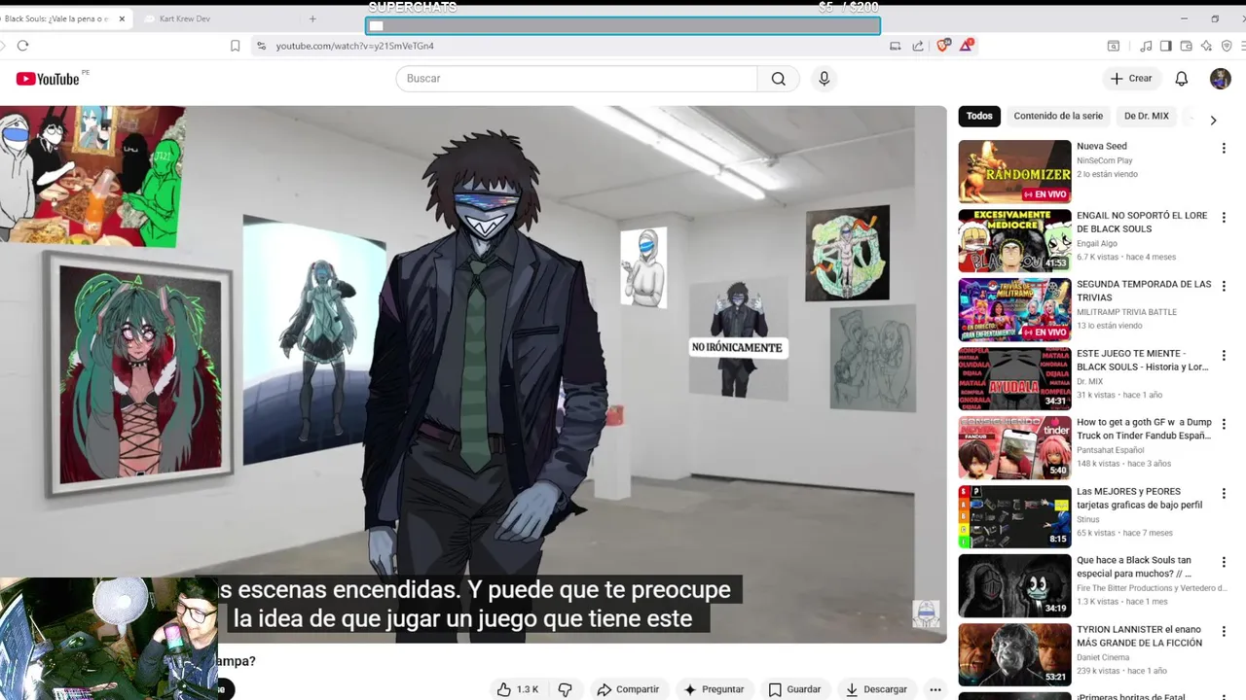Open more actions three-dot menu under video
The image size is (1246, 700).
[934, 689]
